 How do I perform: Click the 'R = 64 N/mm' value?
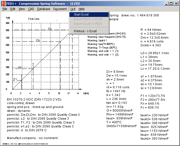[x=151, y=30]
